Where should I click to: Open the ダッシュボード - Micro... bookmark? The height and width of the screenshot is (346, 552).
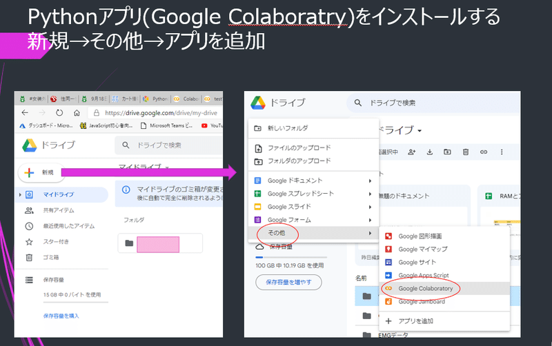click(46, 125)
